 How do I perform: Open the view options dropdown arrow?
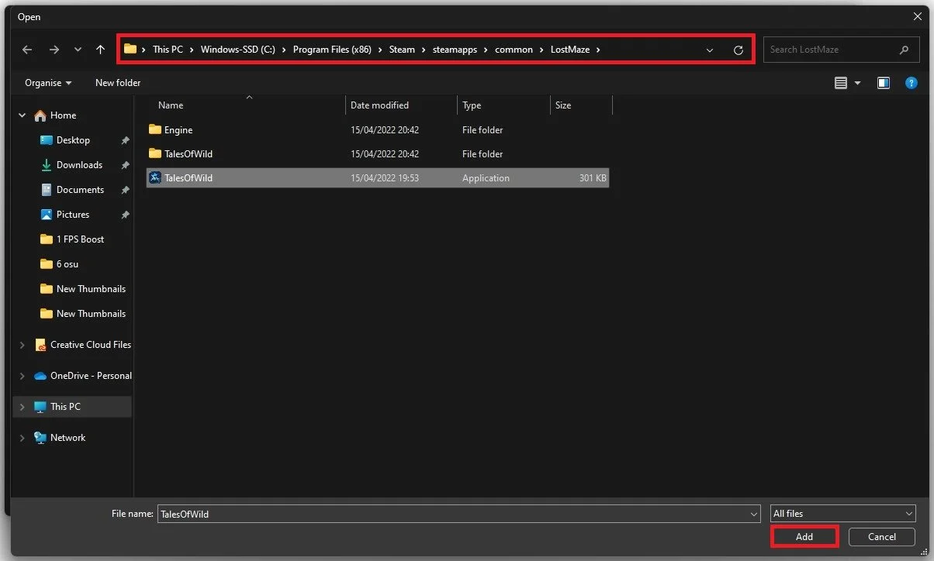point(857,83)
